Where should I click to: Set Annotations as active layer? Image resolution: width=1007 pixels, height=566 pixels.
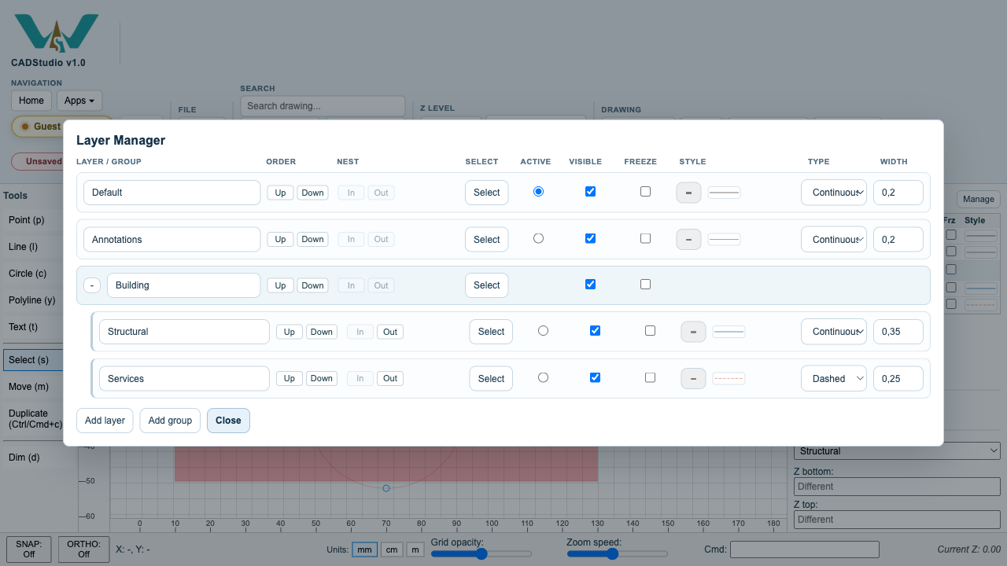[538, 238]
